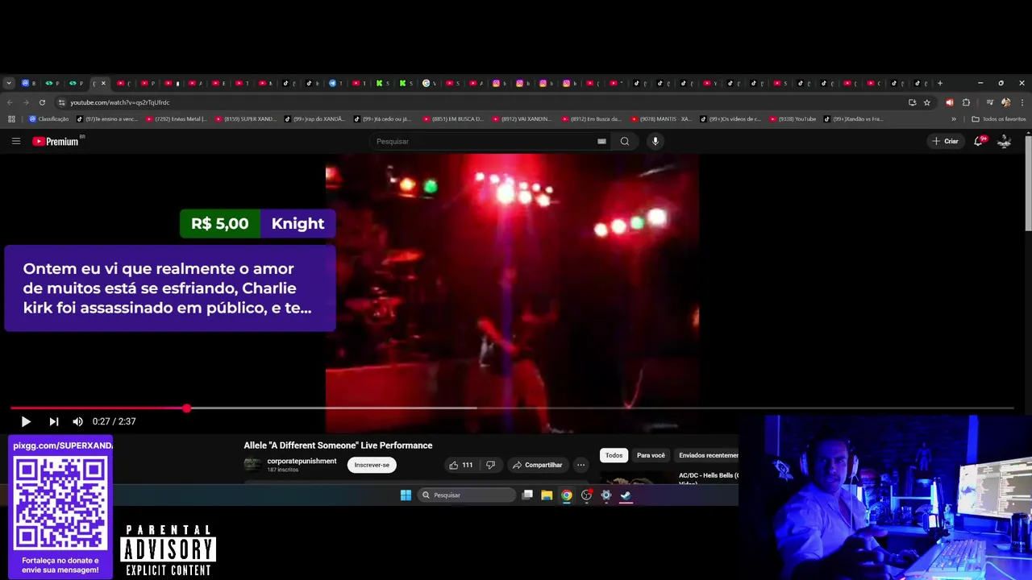Open the apps grid in bookmarks bar
The width and height of the screenshot is (1032, 580).
[11, 119]
